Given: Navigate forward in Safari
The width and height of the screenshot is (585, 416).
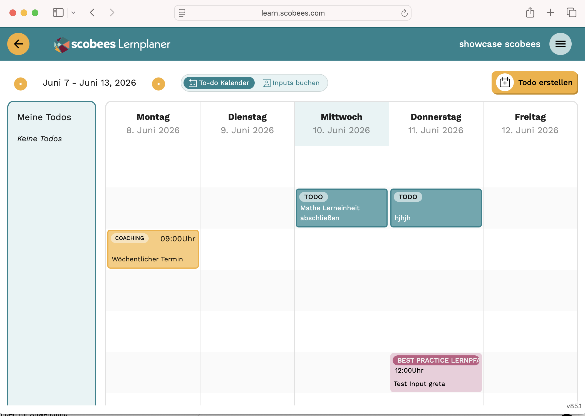Looking at the screenshot, I should point(112,13).
